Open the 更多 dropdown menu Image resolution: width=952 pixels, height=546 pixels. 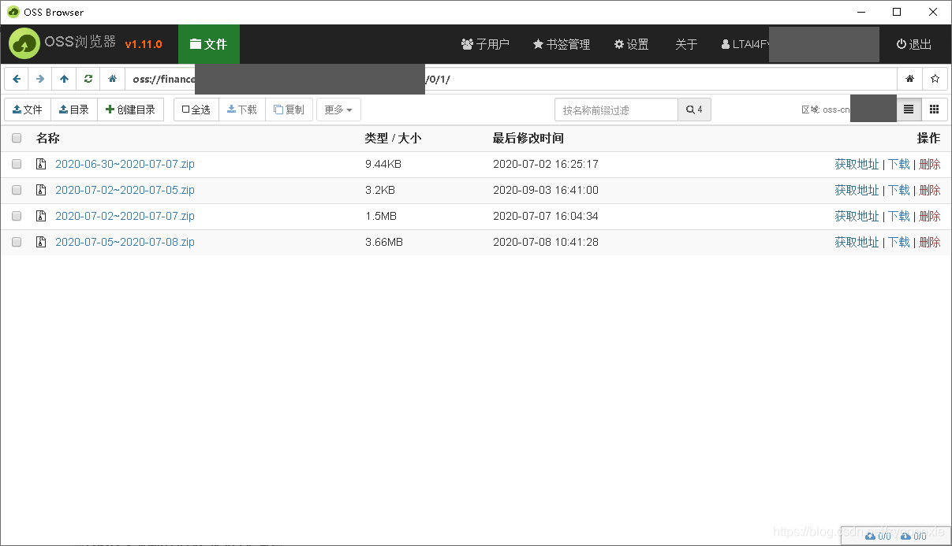pos(338,109)
